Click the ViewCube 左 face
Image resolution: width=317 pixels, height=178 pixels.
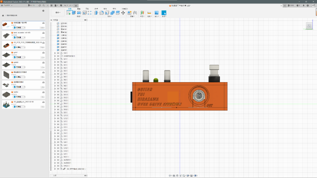click(309, 26)
